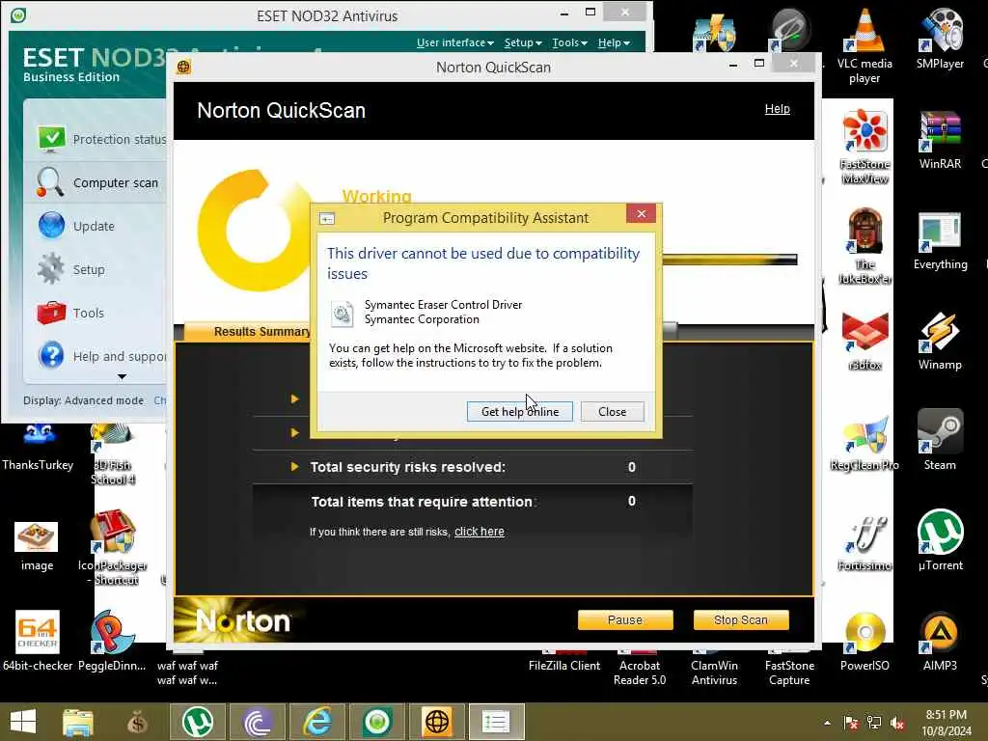Viewport: 988px width, 741px height.
Task: Open Winamp desktop icon
Action: click(940, 341)
